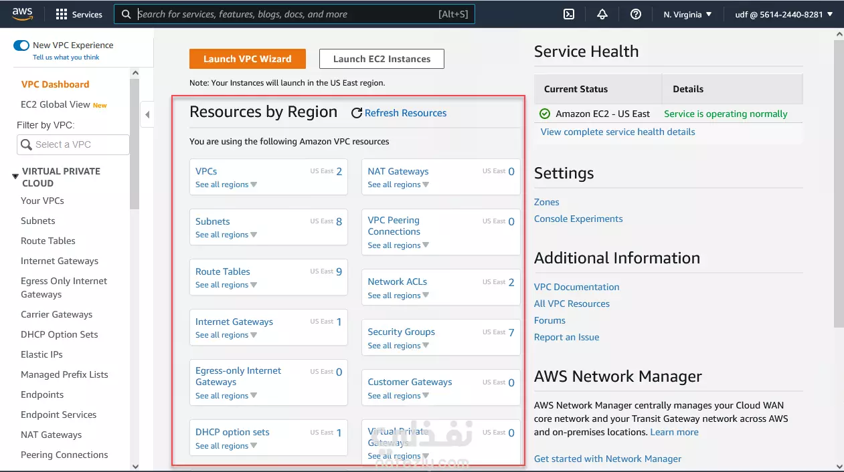
Task: Click View complete service health details
Action: [618, 132]
